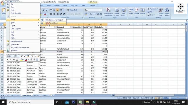Click Decrease Decimal in ribbon
Viewport: 188px width, 105px height.
(x=101, y=14)
